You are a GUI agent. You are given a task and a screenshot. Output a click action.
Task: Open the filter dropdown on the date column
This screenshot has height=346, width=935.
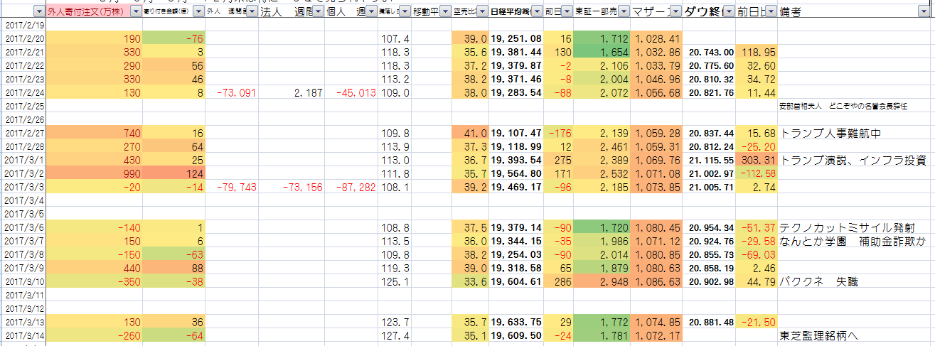point(38,12)
